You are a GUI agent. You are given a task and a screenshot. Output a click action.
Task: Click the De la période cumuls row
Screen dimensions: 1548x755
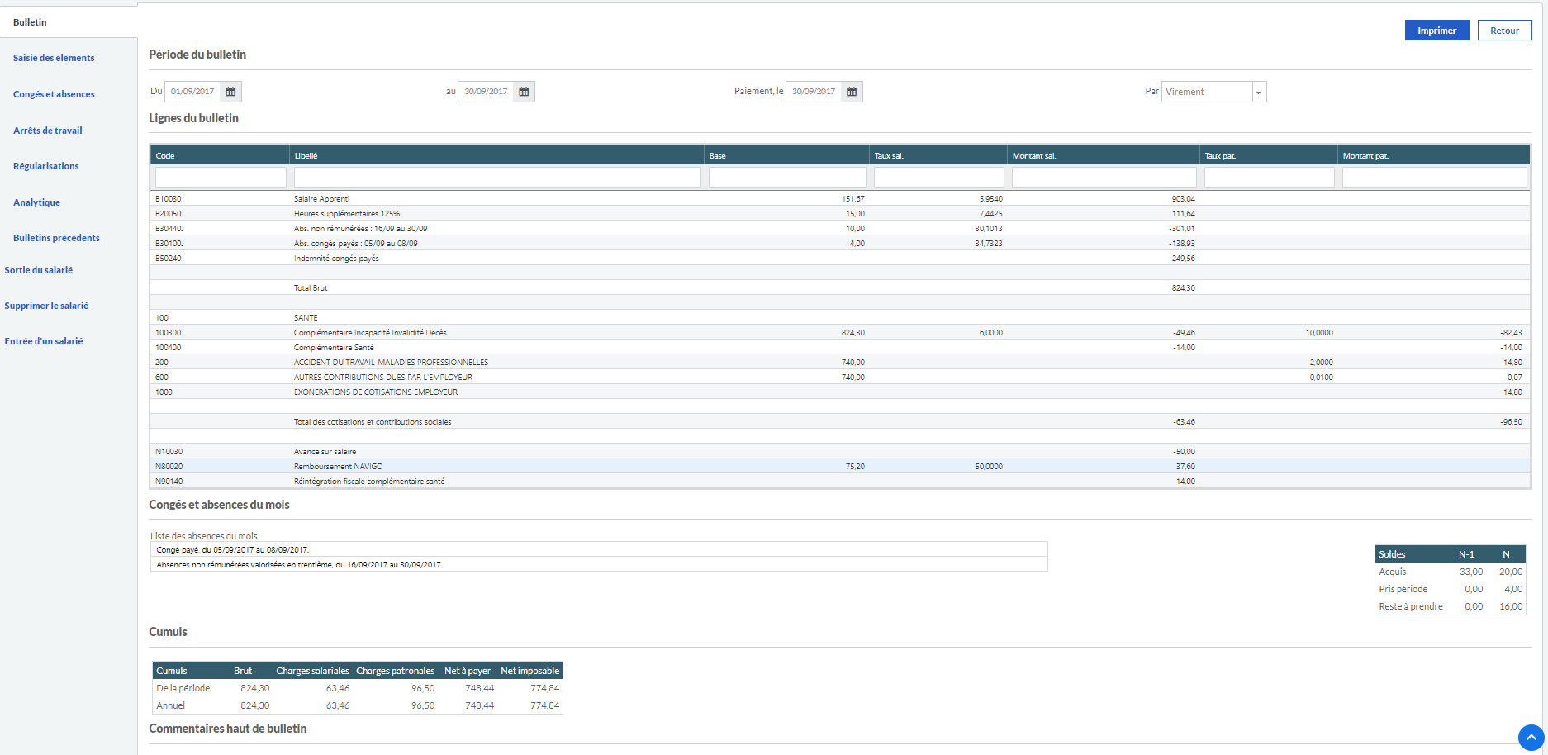[358, 688]
